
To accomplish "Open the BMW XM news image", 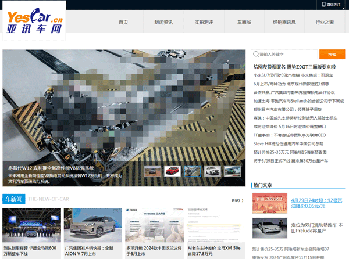I will [216, 225].
